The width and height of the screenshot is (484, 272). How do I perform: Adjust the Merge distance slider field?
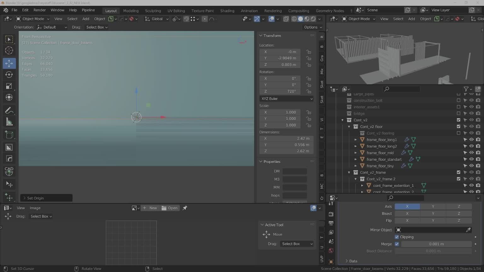(x=436, y=244)
